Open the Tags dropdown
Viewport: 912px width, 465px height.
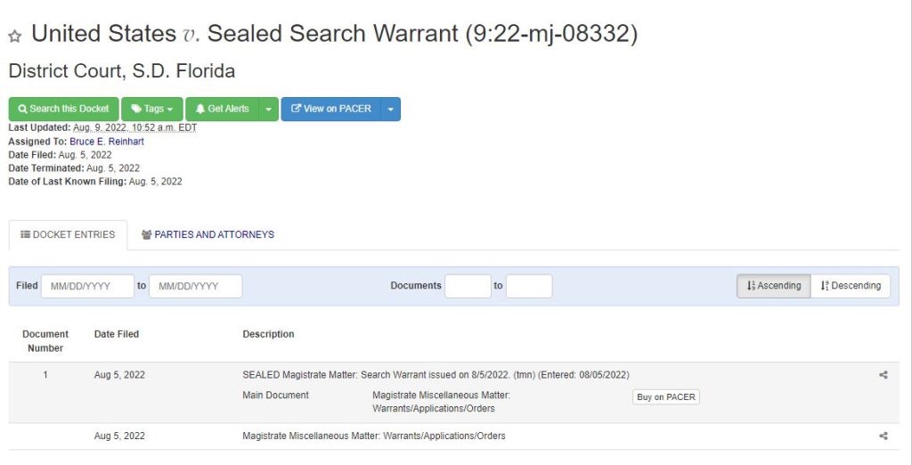[x=152, y=109]
